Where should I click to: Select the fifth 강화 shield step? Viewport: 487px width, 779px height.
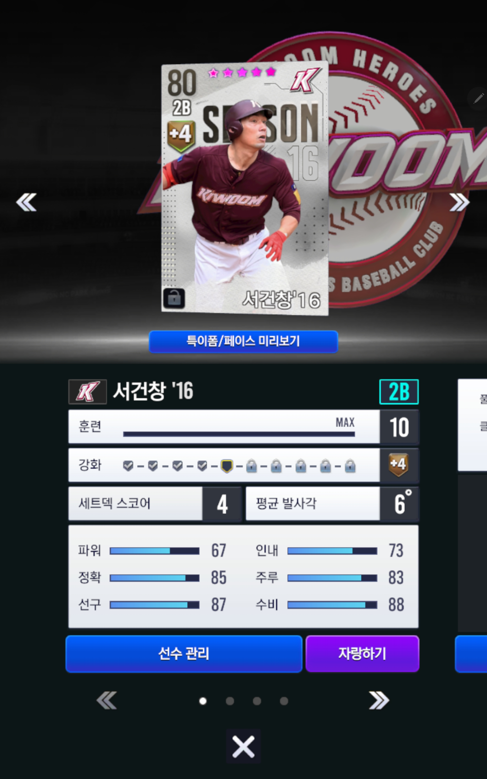pos(227,466)
